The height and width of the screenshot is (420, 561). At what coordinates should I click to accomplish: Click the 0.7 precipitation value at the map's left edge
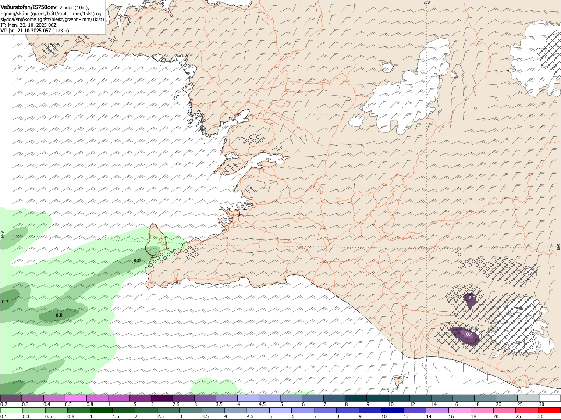[x=5, y=302]
